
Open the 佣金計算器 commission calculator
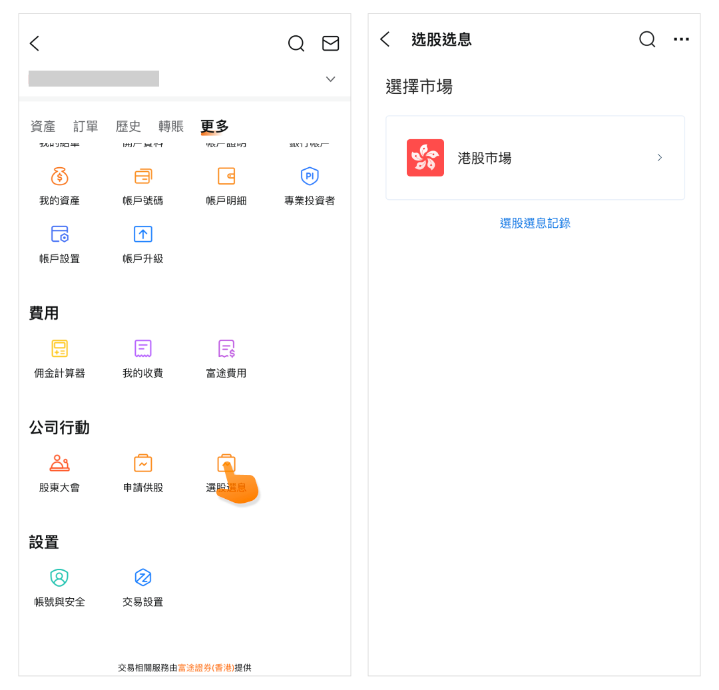pos(60,349)
